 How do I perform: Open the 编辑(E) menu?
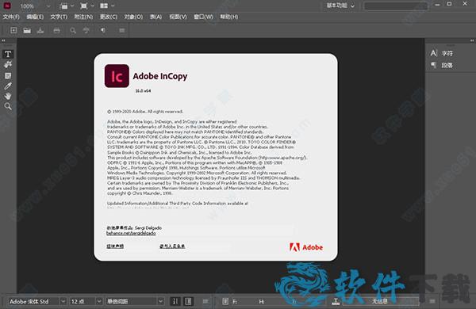35,17
